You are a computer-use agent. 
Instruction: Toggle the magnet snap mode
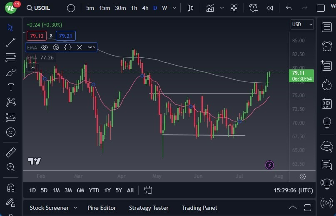pyautogui.click(x=11, y=187)
